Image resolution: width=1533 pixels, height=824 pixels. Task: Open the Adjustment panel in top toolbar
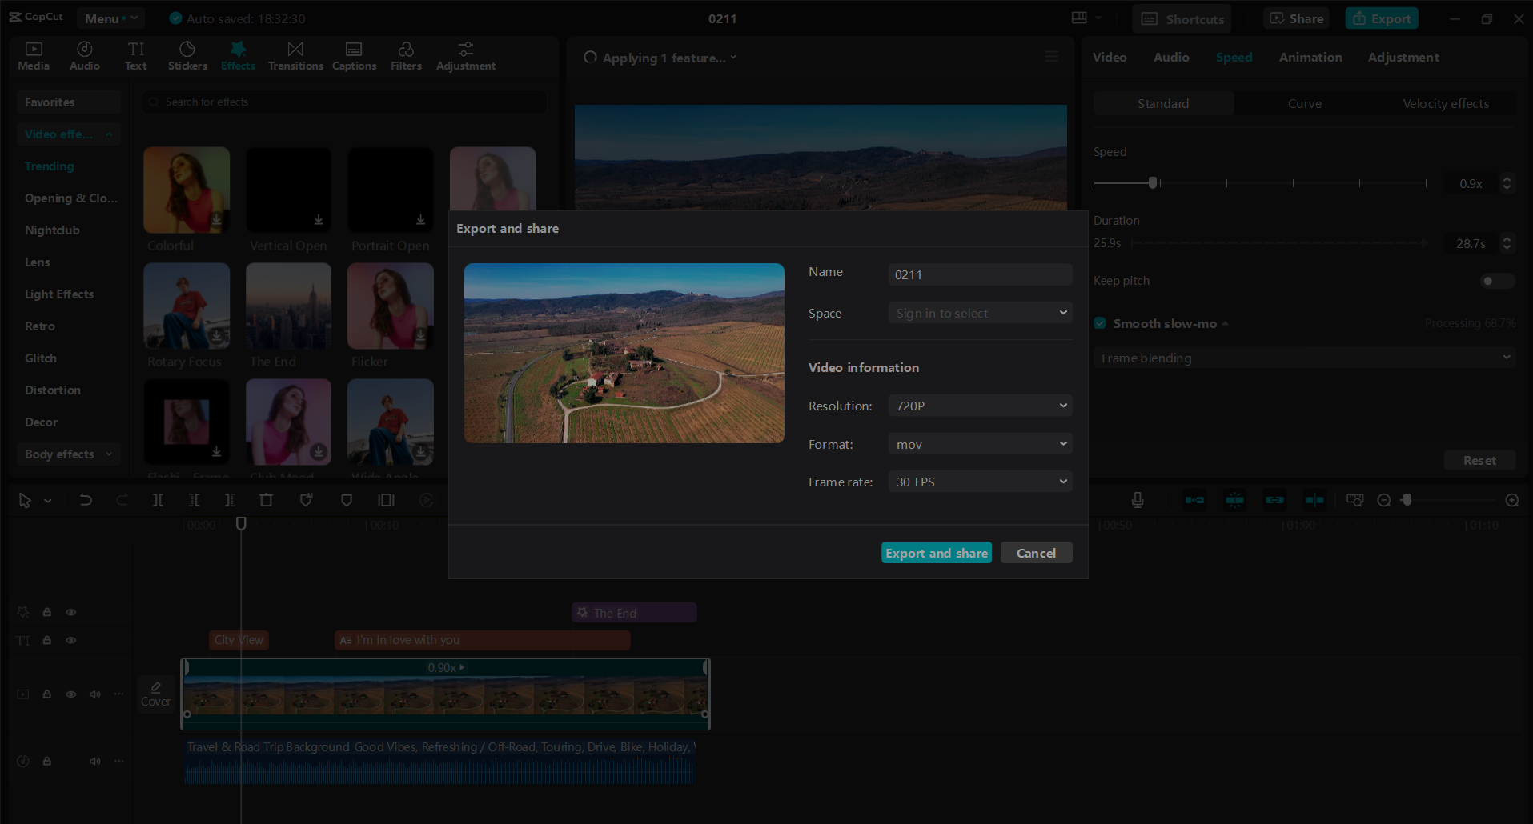[466, 56]
